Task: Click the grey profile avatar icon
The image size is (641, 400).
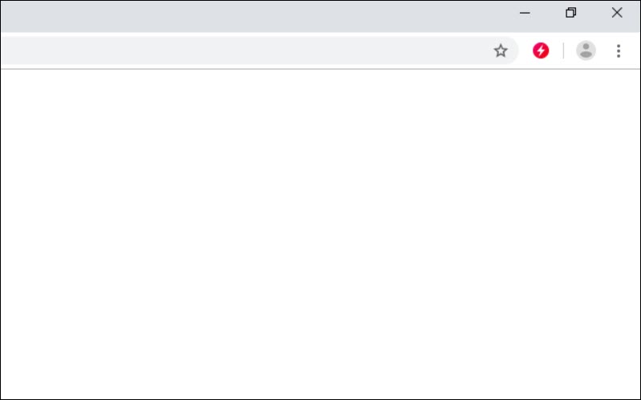Action: click(x=586, y=51)
